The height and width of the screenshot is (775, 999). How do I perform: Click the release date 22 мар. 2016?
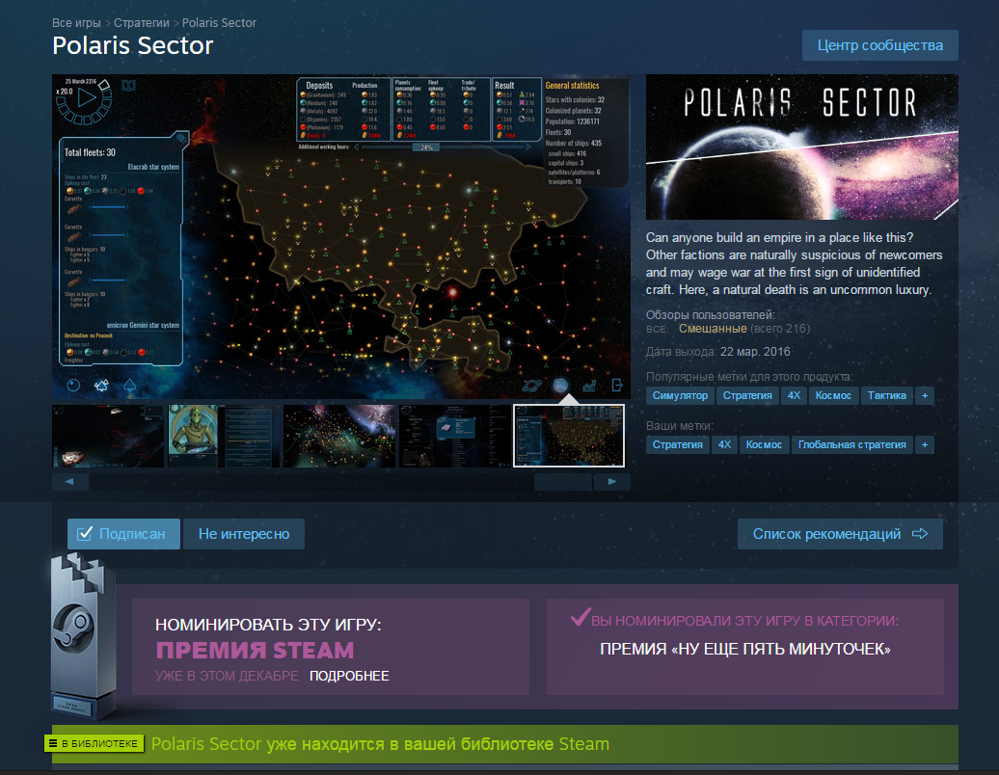coord(755,352)
